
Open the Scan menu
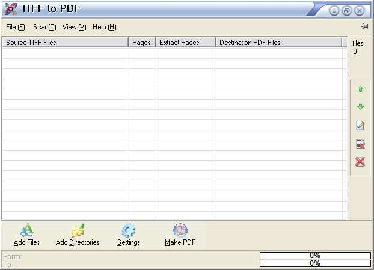(x=44, y=27)
